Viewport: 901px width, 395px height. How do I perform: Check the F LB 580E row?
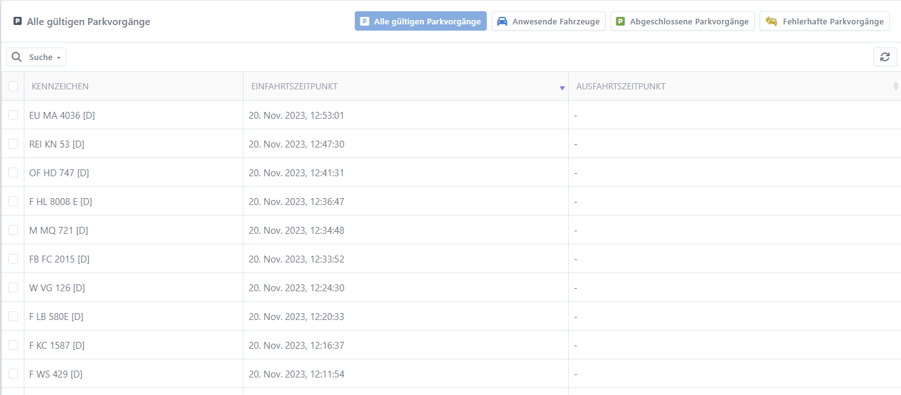pos(13,316)
